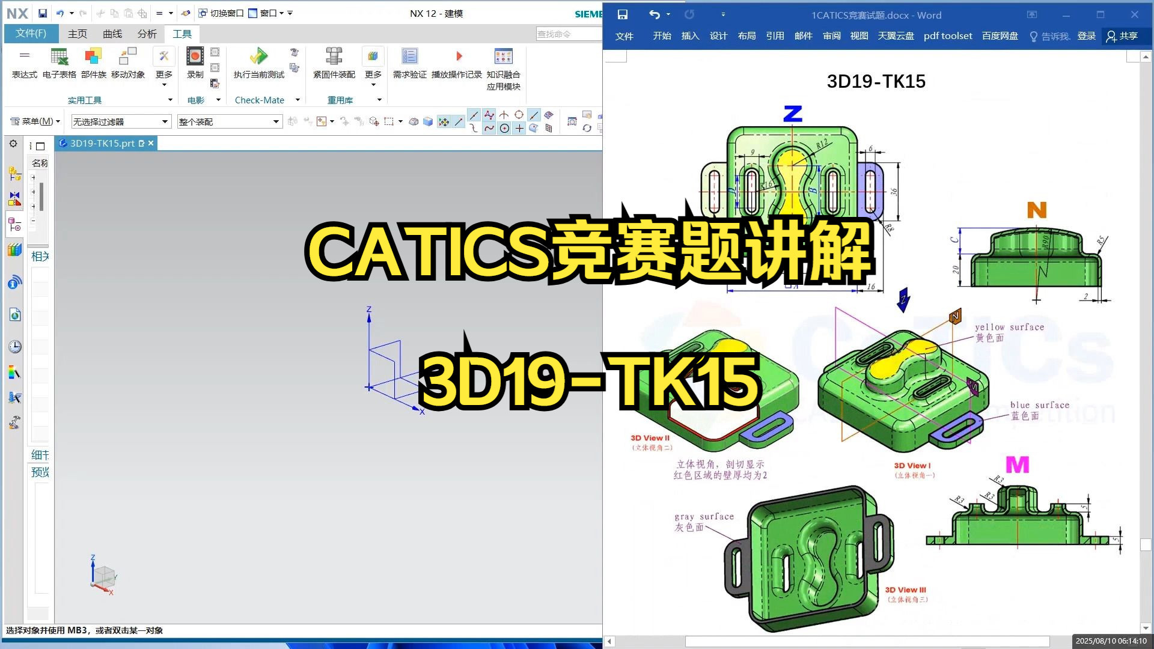Open the 窗口 window dropdown
The width and height of the screenshot is (1154, 649).
(x=266, y=13)
